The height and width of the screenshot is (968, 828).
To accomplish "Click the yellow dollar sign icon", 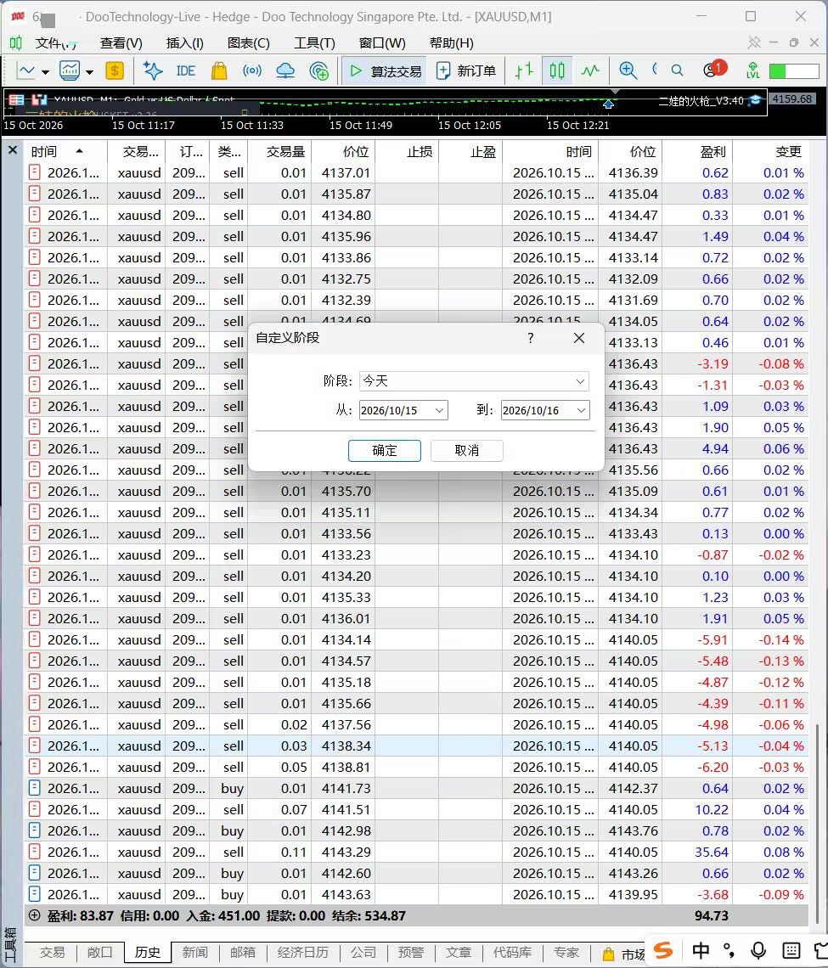I will pos(115,71).
